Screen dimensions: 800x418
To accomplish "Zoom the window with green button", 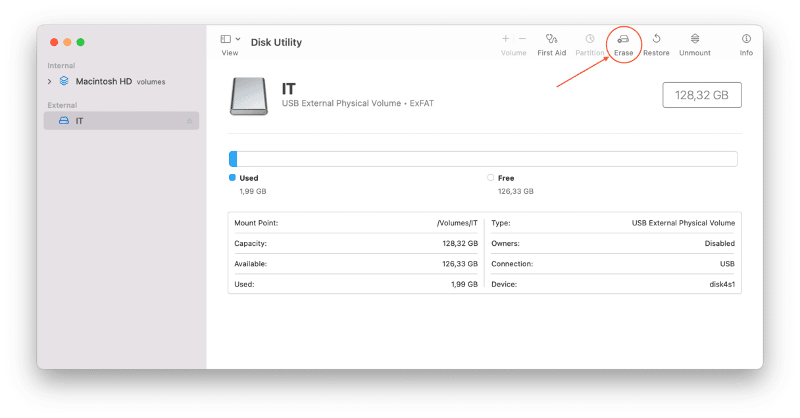I will point(80,42).
